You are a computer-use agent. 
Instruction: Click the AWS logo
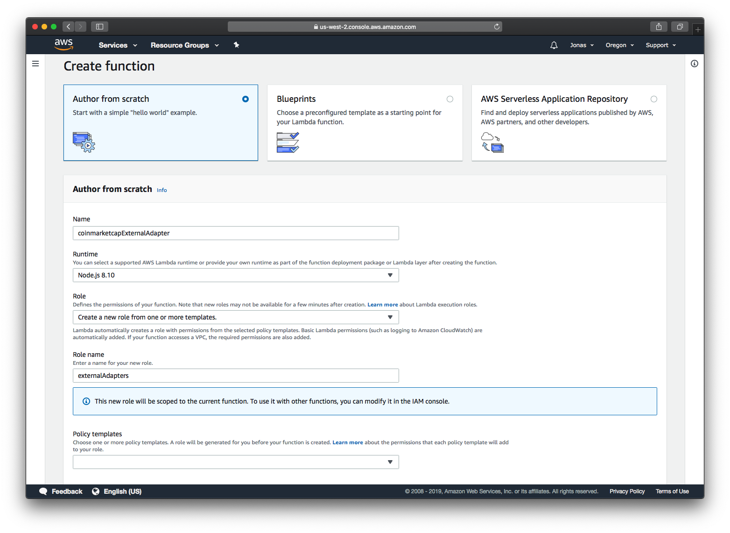(63, 44)
